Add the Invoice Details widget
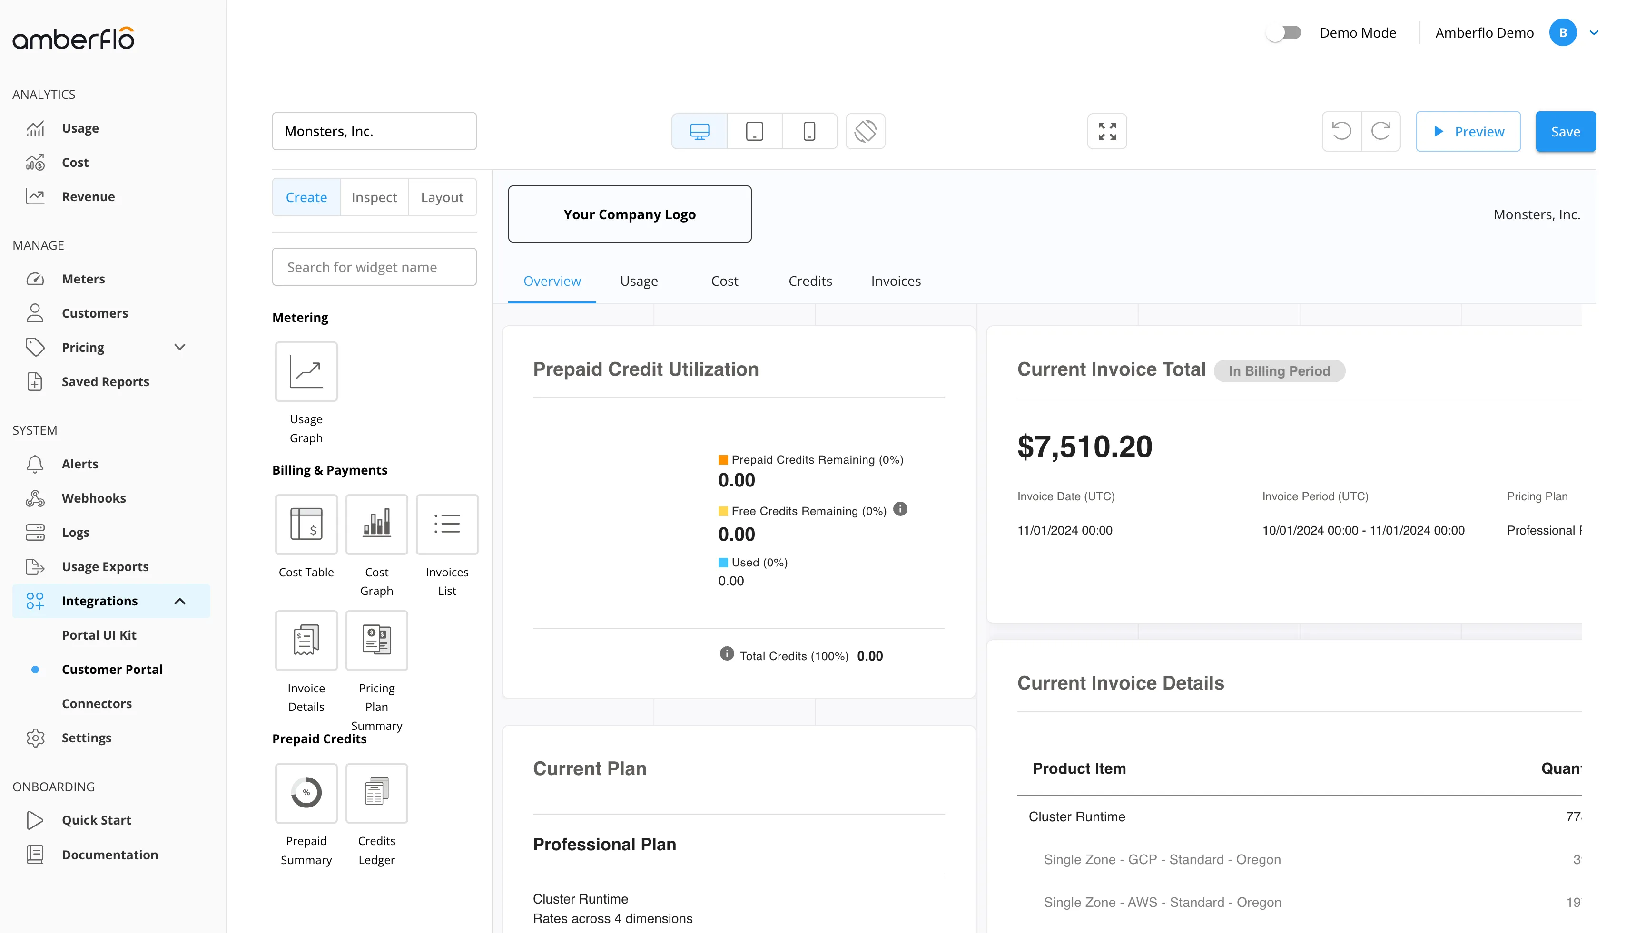The width and height of the screenshot is (1636, 933). pyautogui.click(x=306, y=640)
